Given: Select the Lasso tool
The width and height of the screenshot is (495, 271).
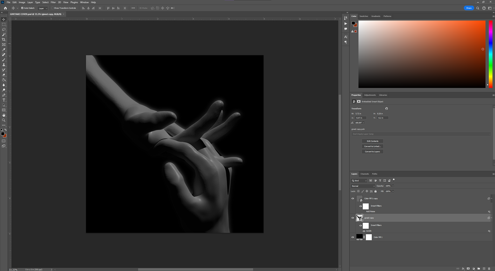Looking at the screenshot, I should pyautogui.click(x=4, y=29).
